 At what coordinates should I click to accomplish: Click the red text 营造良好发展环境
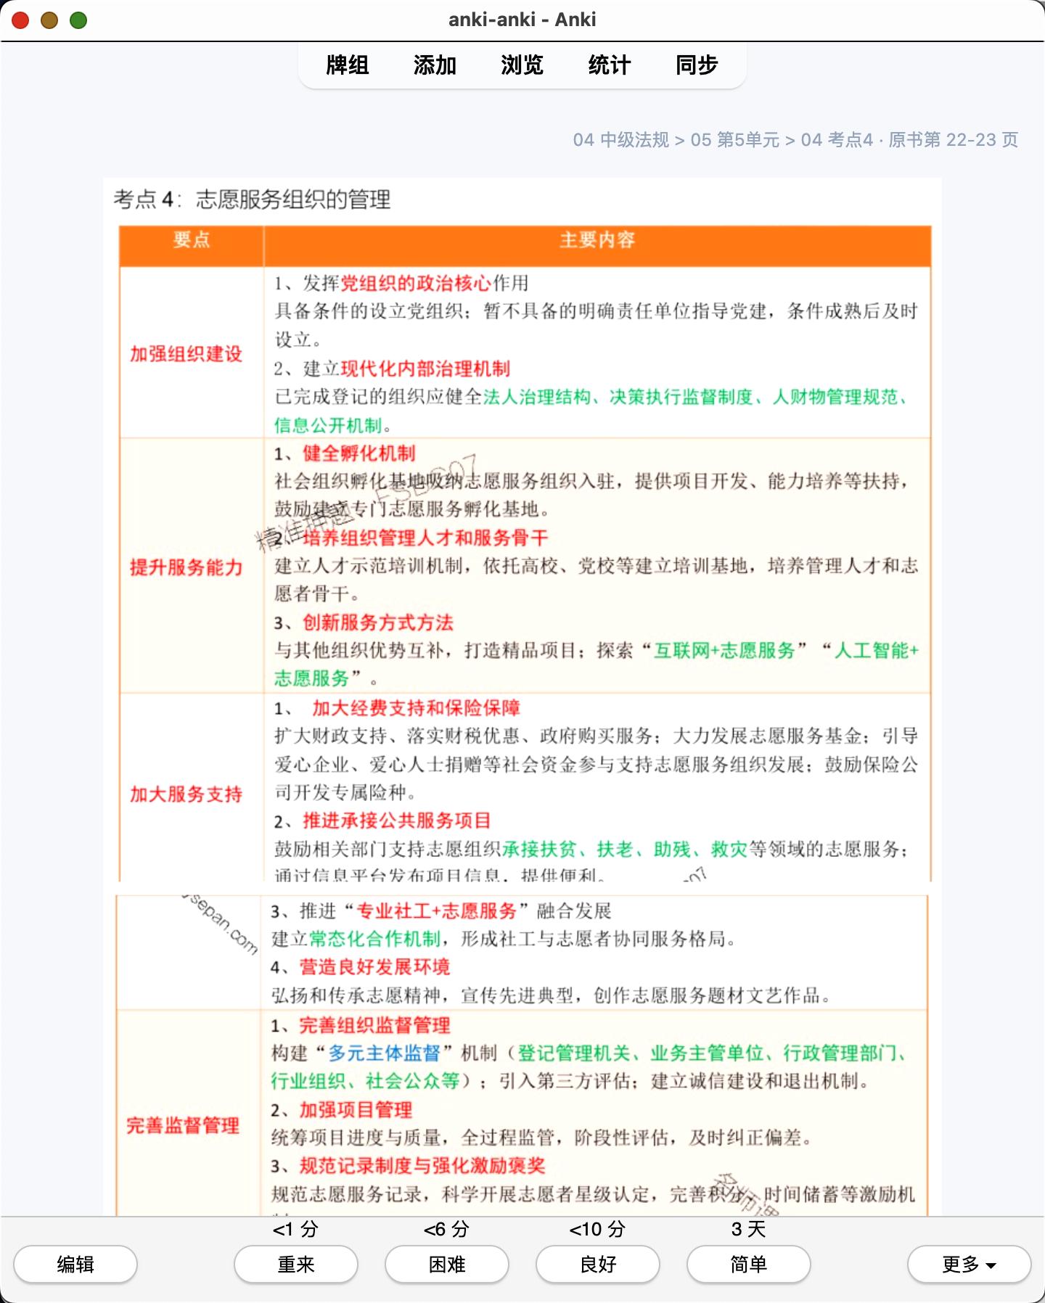coord(375,967)
